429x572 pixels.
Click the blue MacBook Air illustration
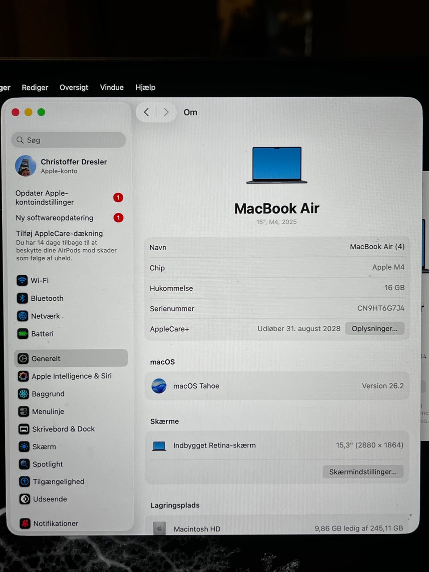[x=277, y=165]
